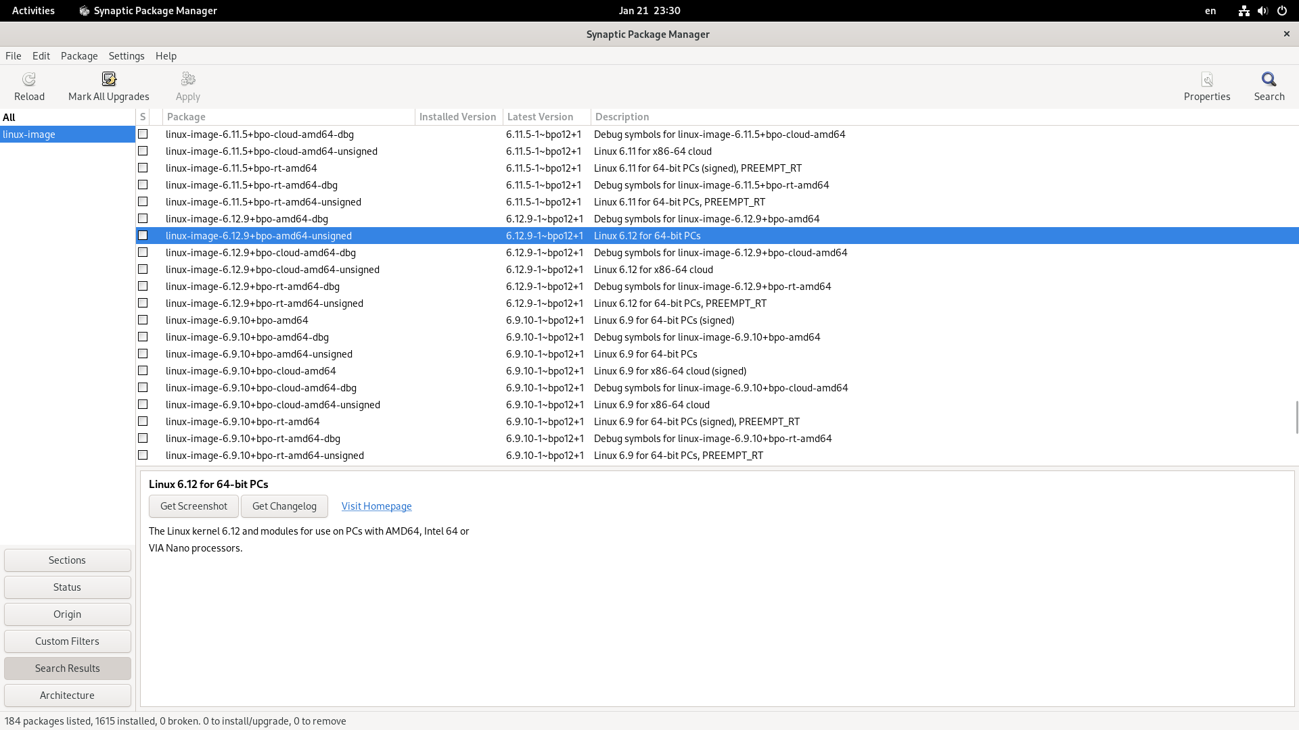Toggle status checkbox for linux-image-6.9.10+bpo-rt-amd64
Image resolution: width=1299 pixels, height=730 pixels.
(143, 421)
